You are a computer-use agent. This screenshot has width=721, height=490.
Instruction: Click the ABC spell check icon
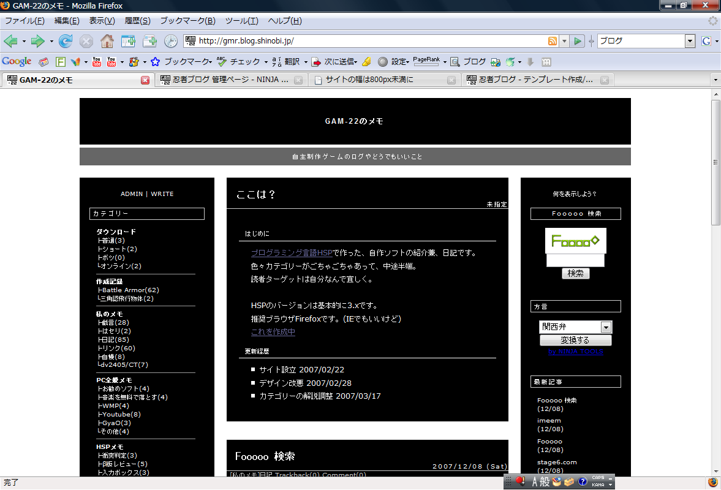[x=222, y=61]
